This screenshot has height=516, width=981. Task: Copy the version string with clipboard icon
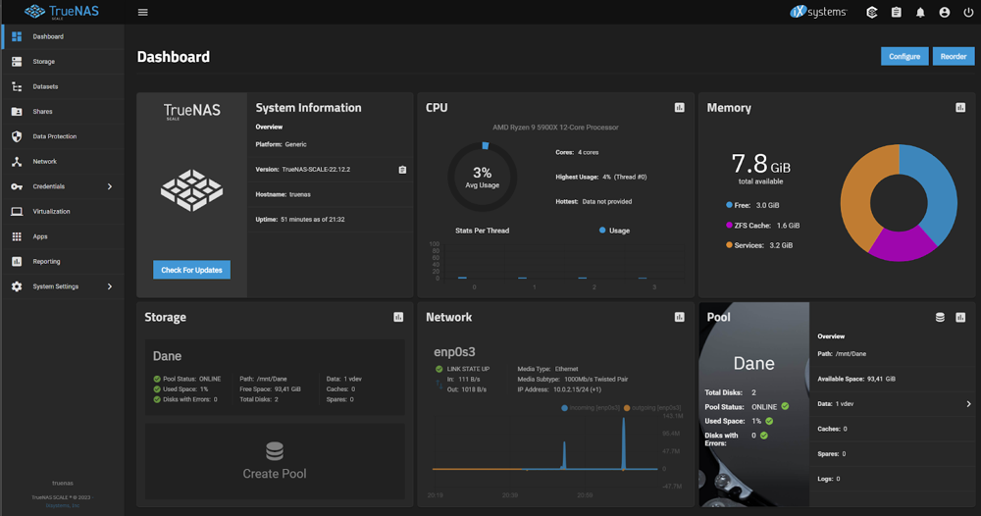click(402, 170)
